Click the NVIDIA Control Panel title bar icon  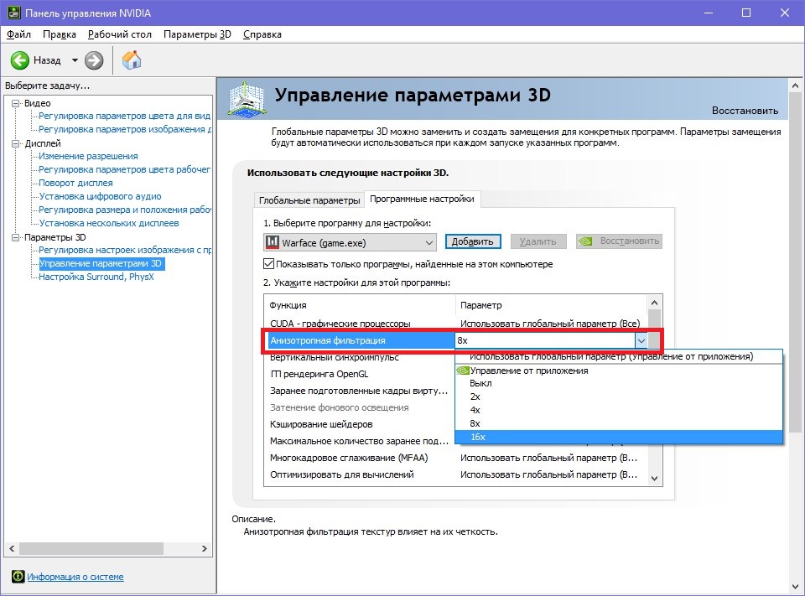click(x=14, y=13)
